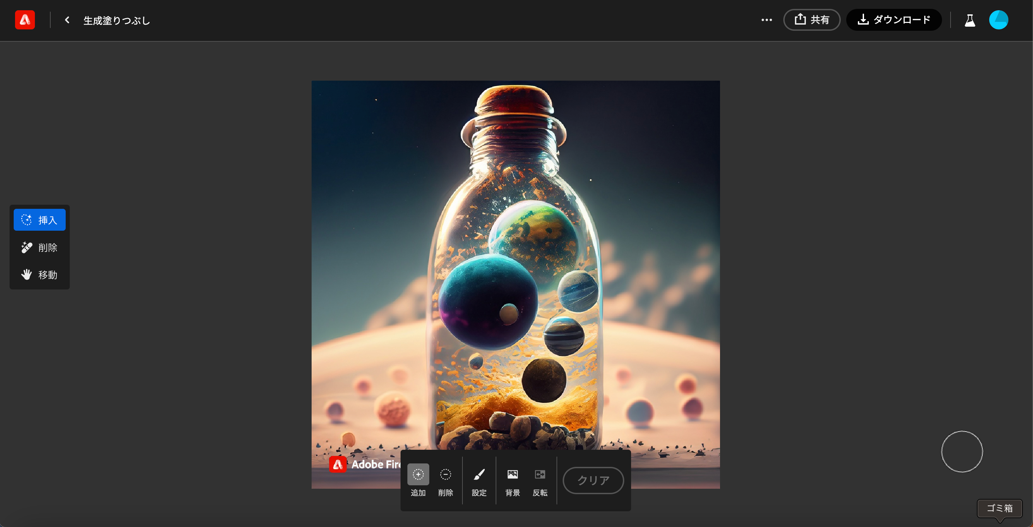Open the three-dot more options menu

click(x=766, y=20)
